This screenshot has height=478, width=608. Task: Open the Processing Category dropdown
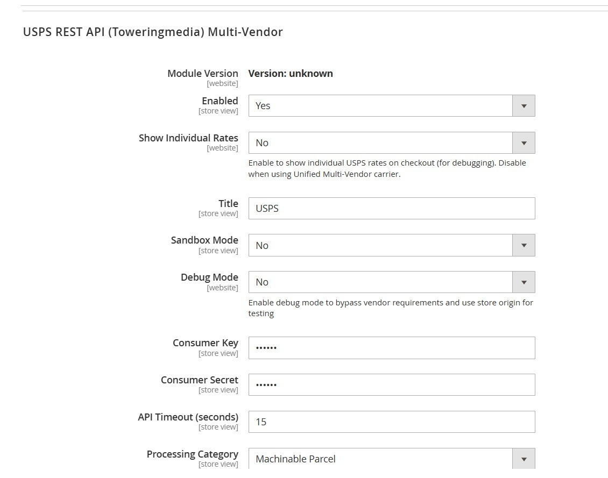coord(392,459)
